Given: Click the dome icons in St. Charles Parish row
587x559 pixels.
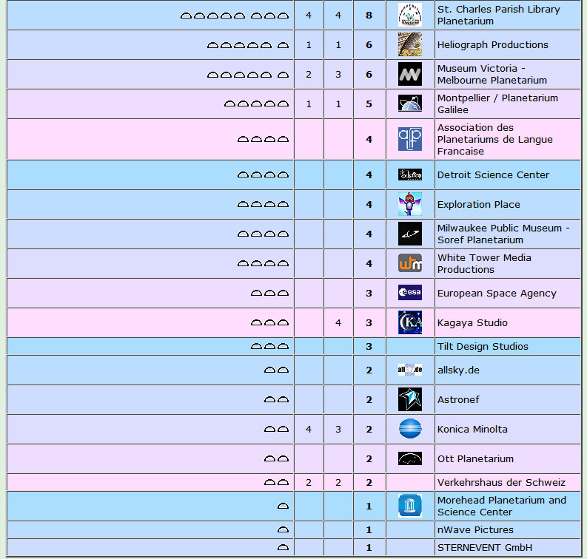Looking at the screenshot, I should coord(235,16).
